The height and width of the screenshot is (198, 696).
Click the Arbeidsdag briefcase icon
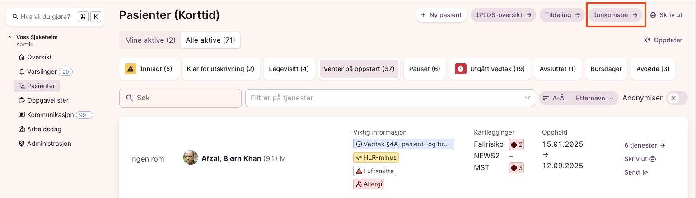pos(22,129)
